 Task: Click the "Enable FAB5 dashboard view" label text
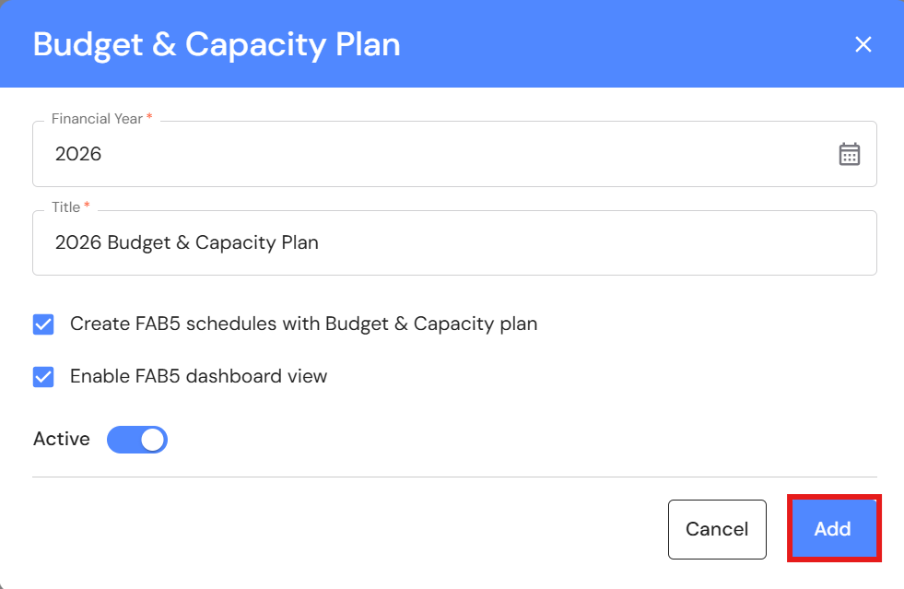pyautogui.click(x=198, y=376)
